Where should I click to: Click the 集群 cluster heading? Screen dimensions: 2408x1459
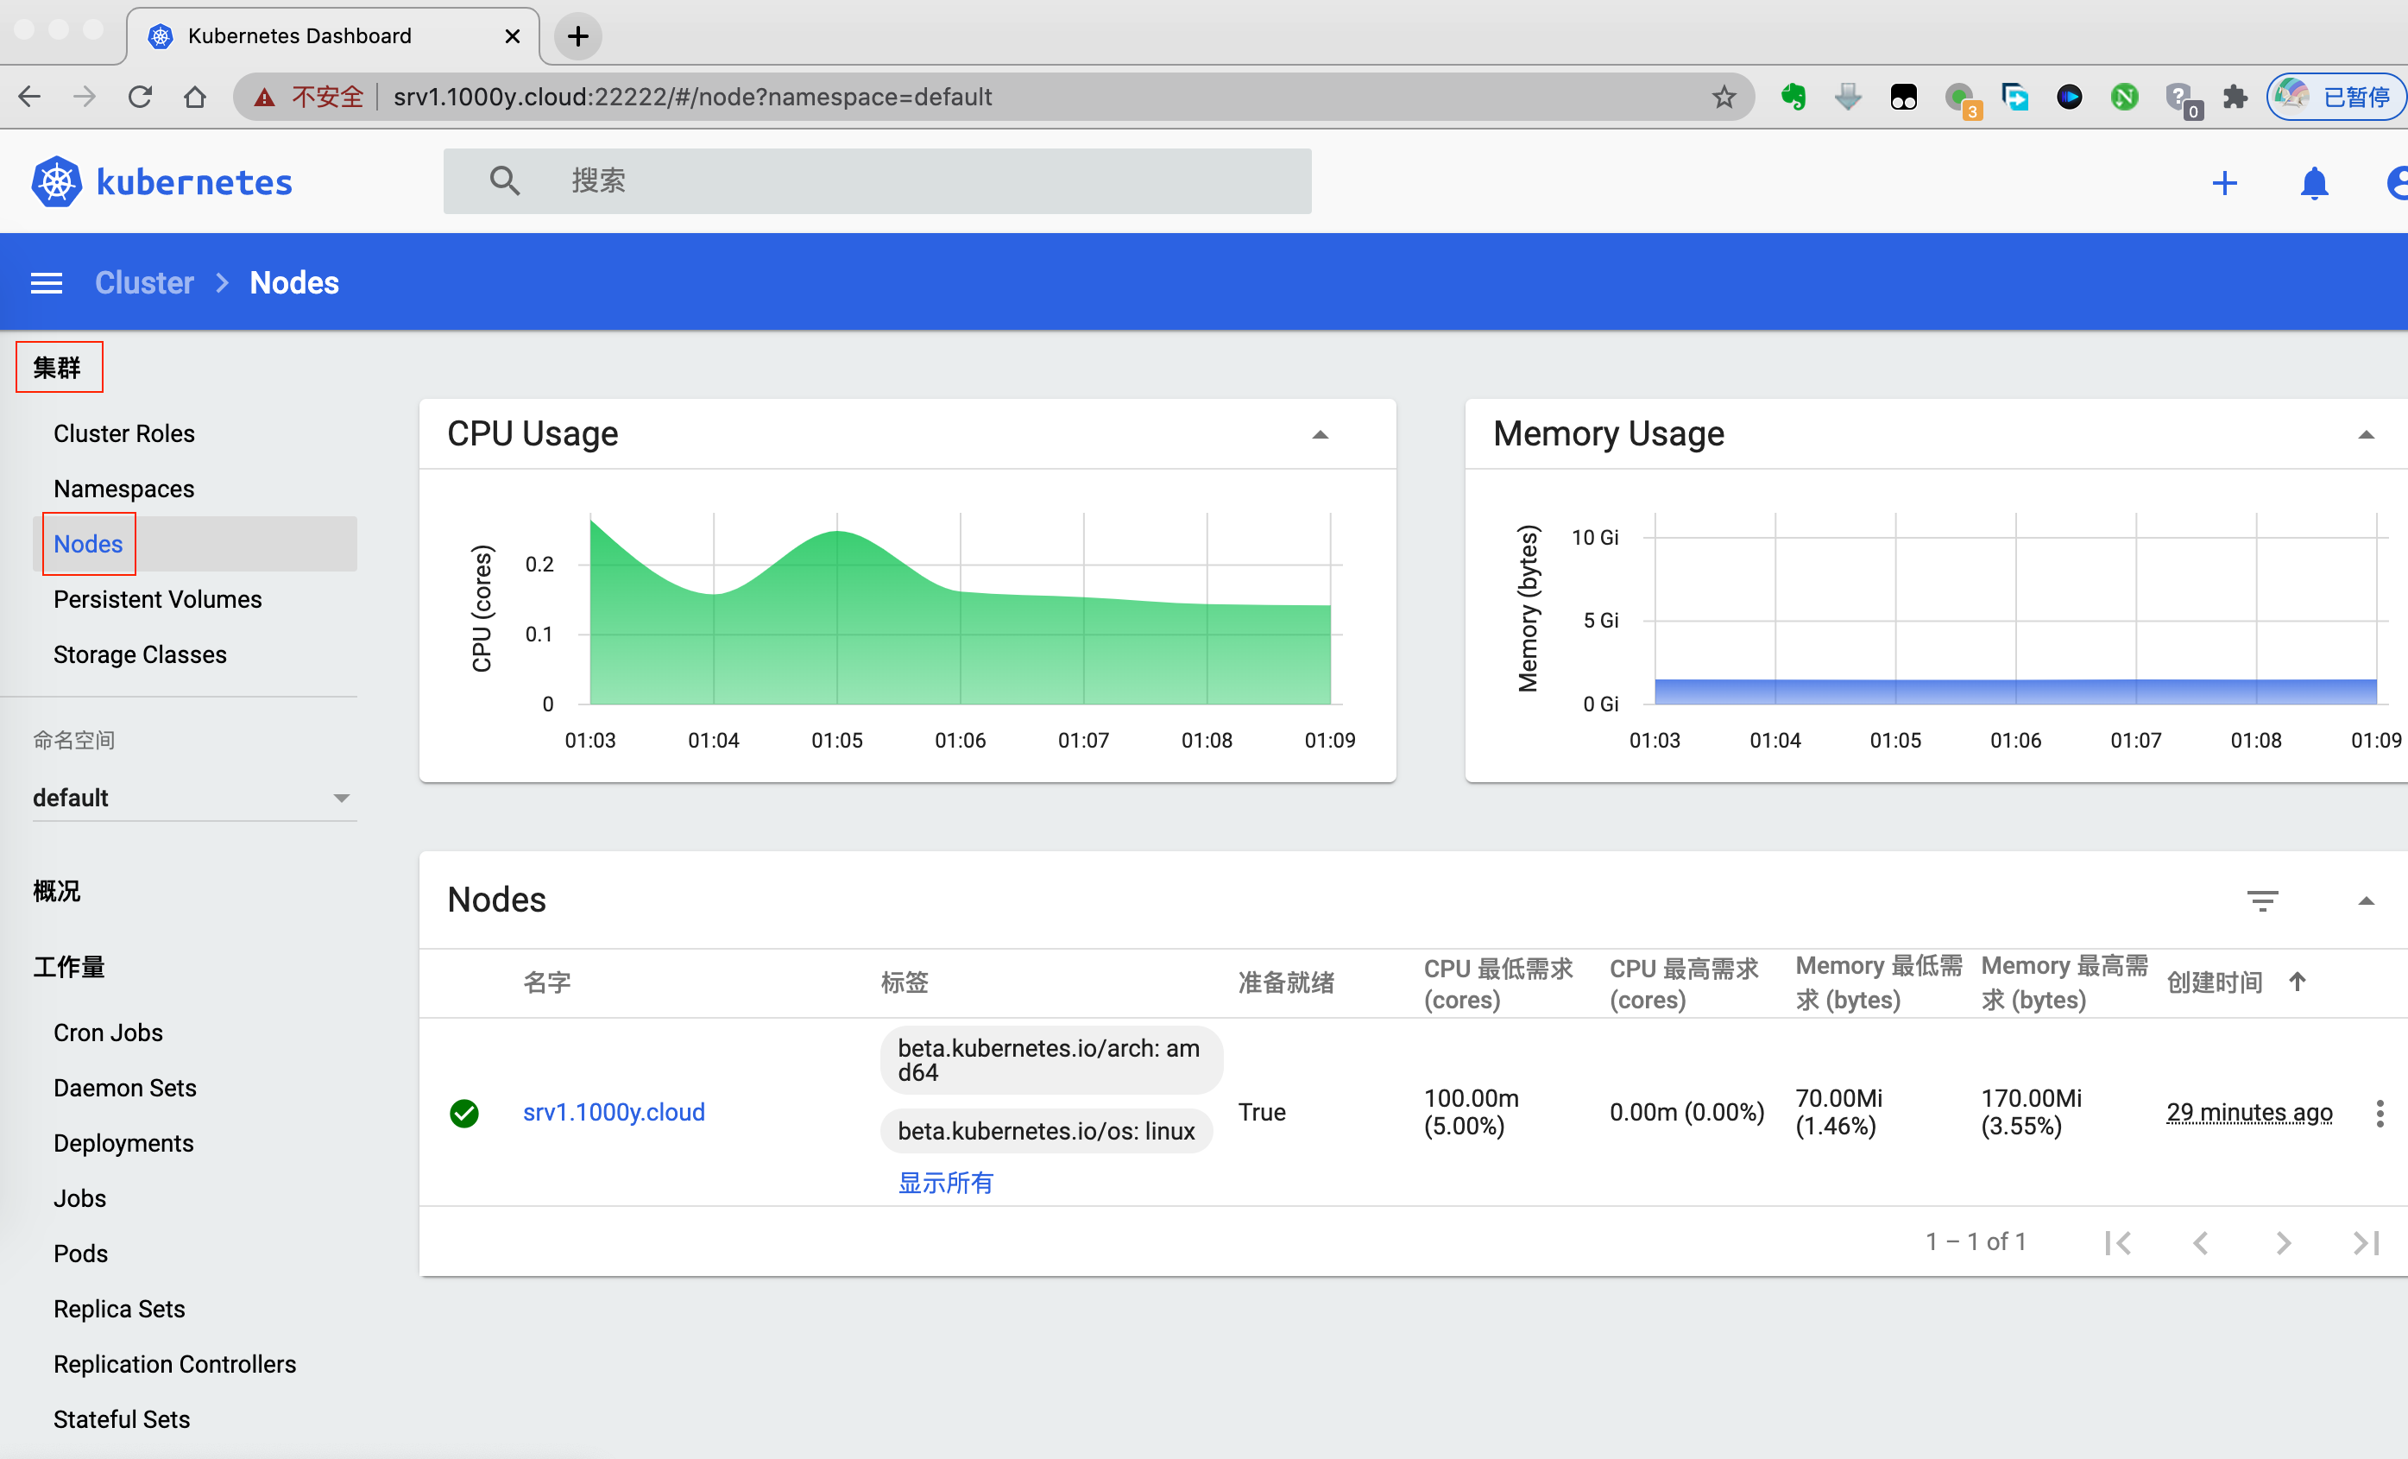58,368
